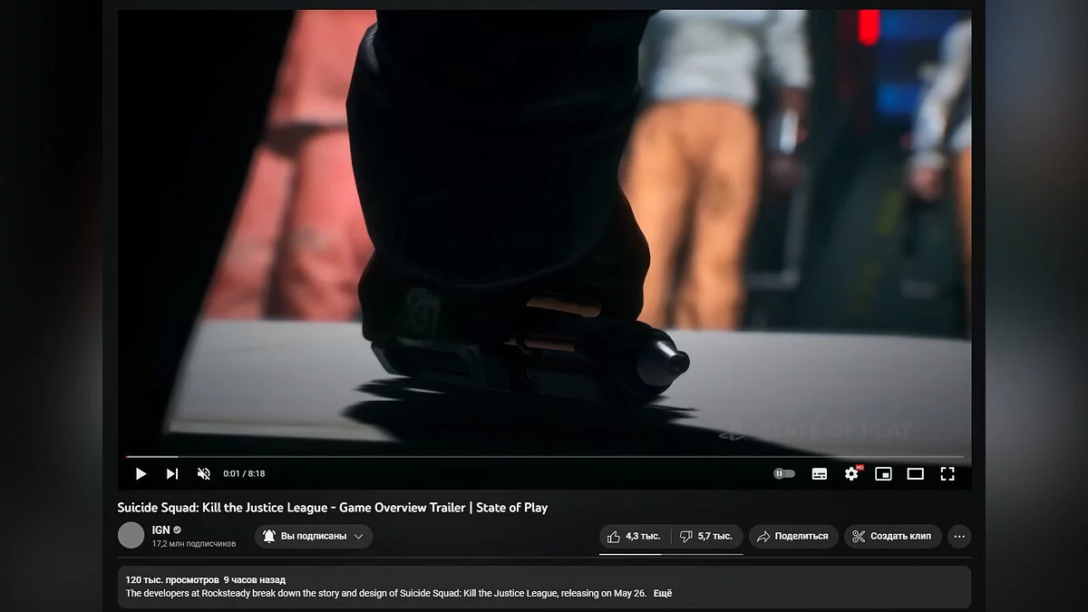This screenshot has height=612, width=1088.
Task: Unmute the video sound
Action: [x=203, y=473]
